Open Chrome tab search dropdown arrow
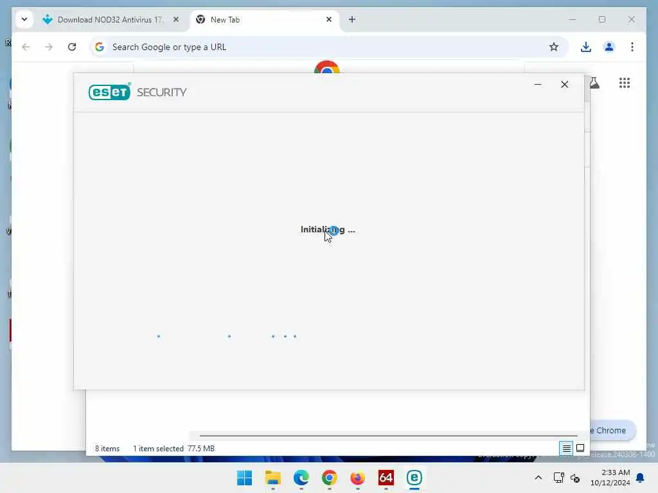Image resolution: width=658 pixels, height=493 pixels. 24,19
